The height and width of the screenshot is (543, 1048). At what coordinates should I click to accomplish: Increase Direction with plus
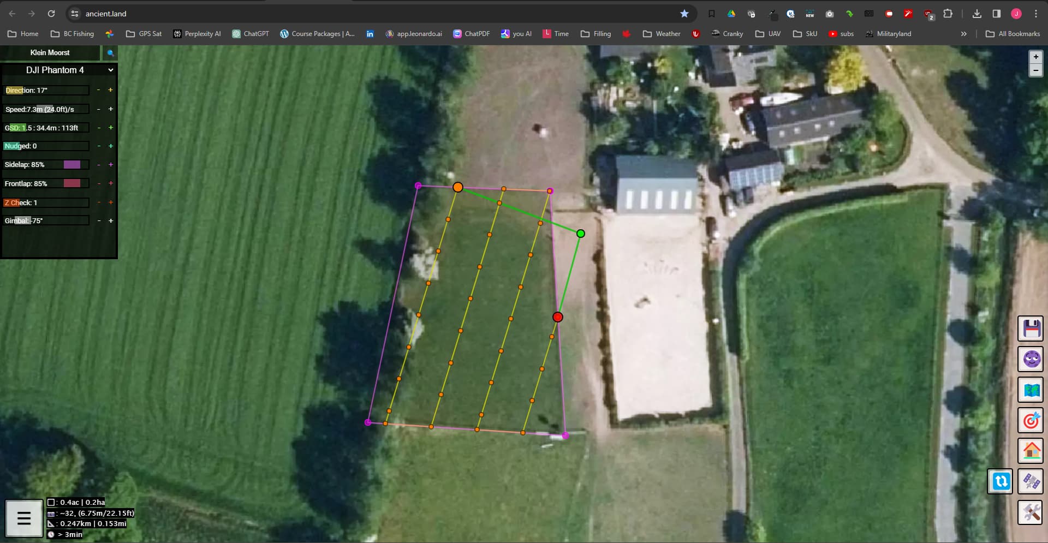pyautogui.click(x=110, y=90)
